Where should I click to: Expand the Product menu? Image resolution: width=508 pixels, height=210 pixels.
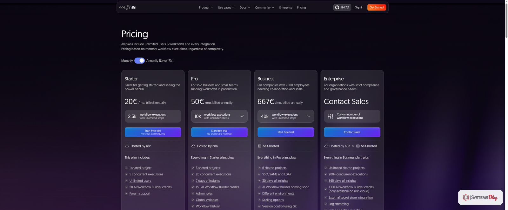click(206, 8)
